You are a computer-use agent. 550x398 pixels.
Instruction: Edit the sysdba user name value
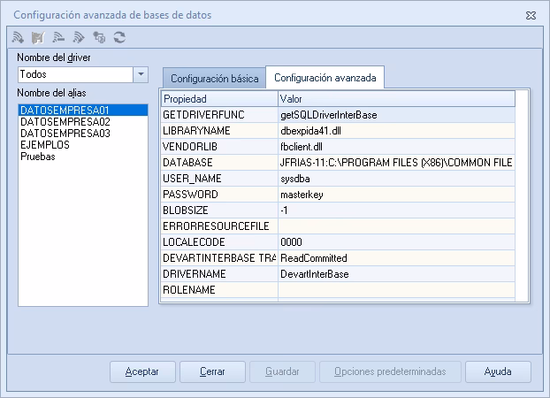pos(397,179)
